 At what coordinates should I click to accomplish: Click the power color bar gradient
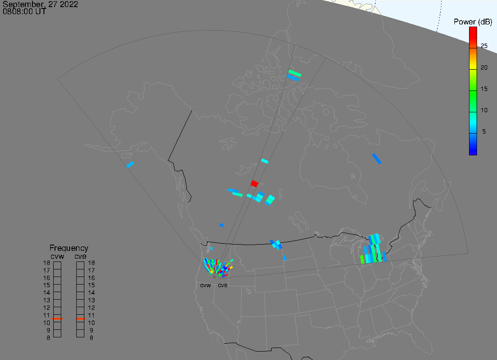click(473, 91)
